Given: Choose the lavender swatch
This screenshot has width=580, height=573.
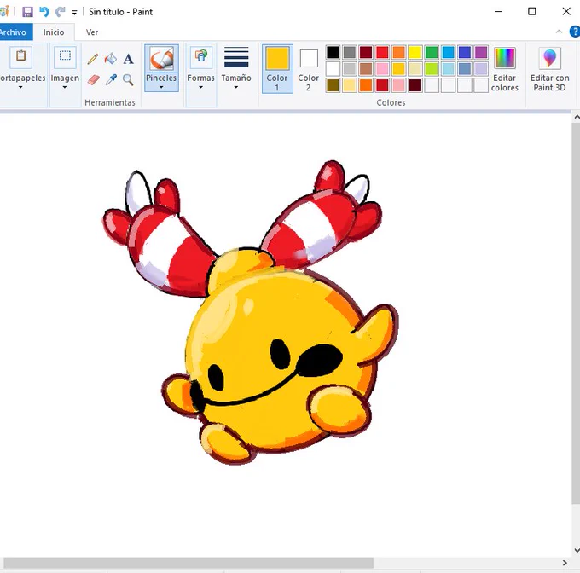Looking at the screenshot, I should click(481, 69).
